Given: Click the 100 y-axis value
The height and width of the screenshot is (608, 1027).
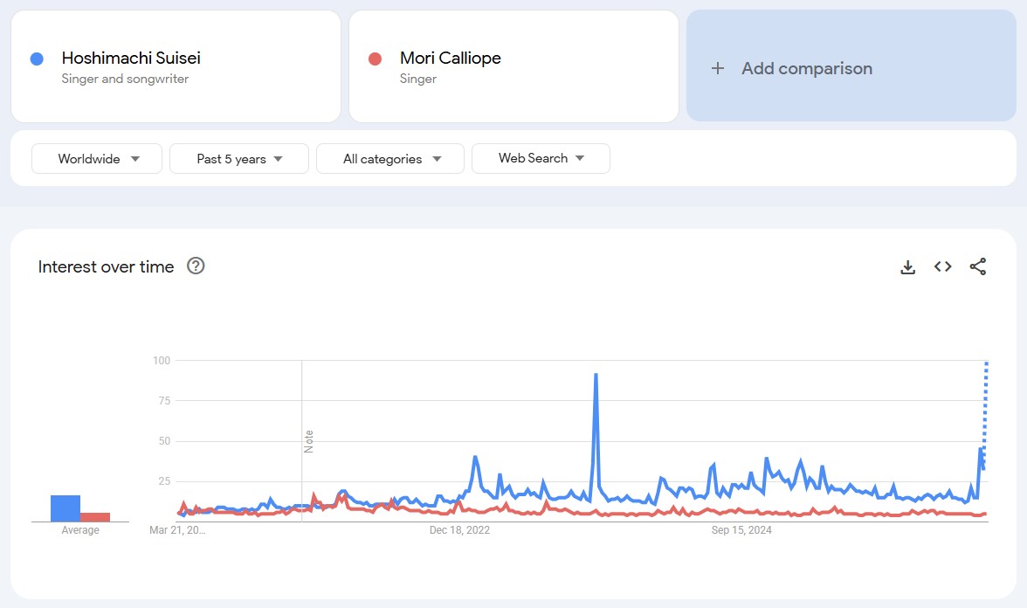Looking at the screenshot, I should (161, 360).
